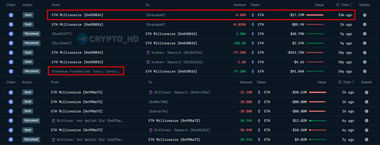This screenshot has width=380, height=145.
Task: Click Action column header in the first table
Action: [x=28, y=5]
